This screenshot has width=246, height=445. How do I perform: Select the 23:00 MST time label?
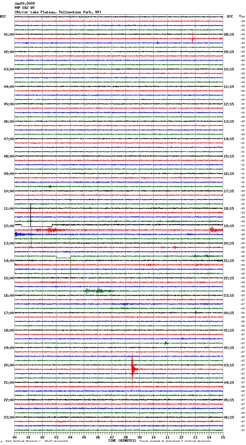coord(9,417)
